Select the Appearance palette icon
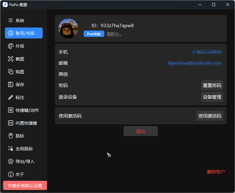Image resolution: width=235 pixels, height=193 pixels. click(11, 46)
